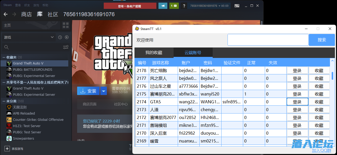
Task: Collapse the 未分类 category
Action: click(x=4, y=101)
